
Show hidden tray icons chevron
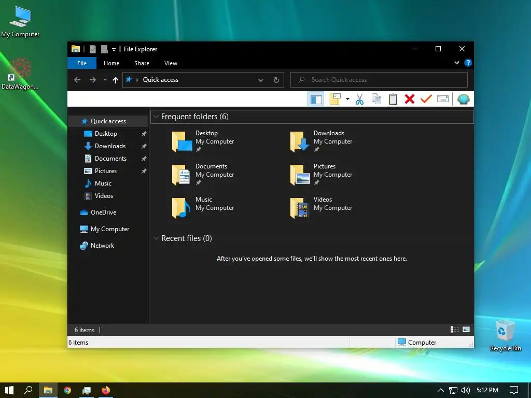coord(440,390)
